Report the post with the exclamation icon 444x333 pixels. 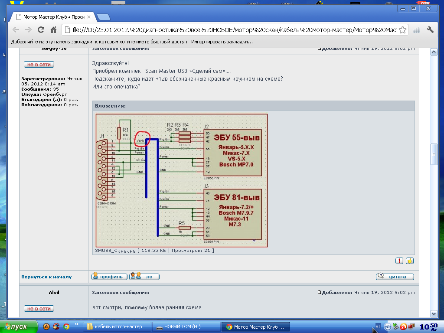(399, 261)
